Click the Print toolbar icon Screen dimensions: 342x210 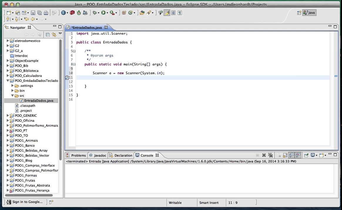46,13
